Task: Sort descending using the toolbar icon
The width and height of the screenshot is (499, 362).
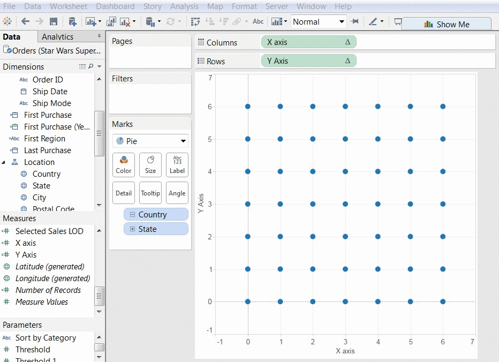Action: [224, 21]
